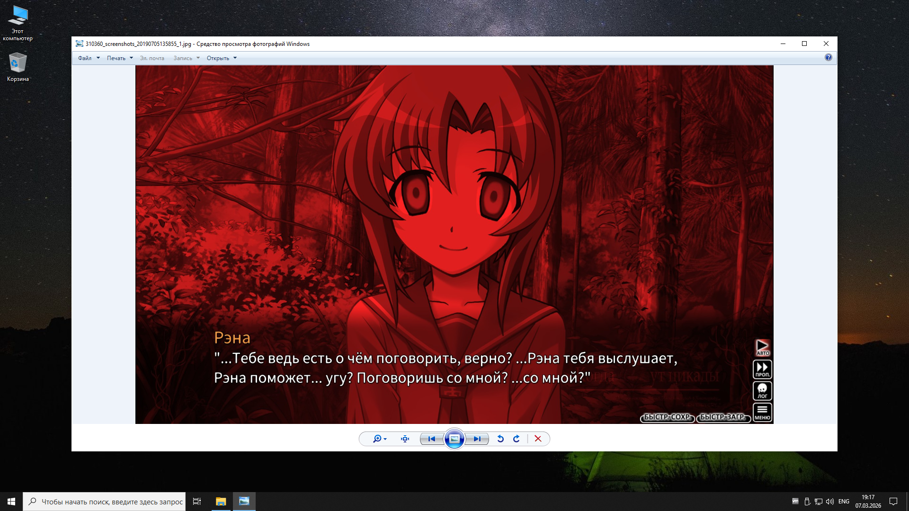The width and height of the screenshot is (909, 511).
Task: Open File Explorer from the taskbar
Action: pyautogui.click(x=221, y=502)
